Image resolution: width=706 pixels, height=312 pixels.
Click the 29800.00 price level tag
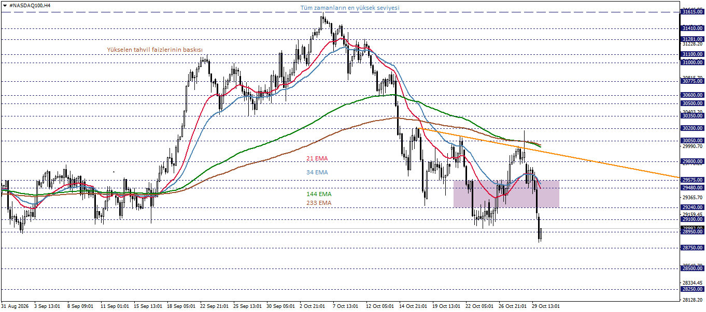click(x=693, y=161)
